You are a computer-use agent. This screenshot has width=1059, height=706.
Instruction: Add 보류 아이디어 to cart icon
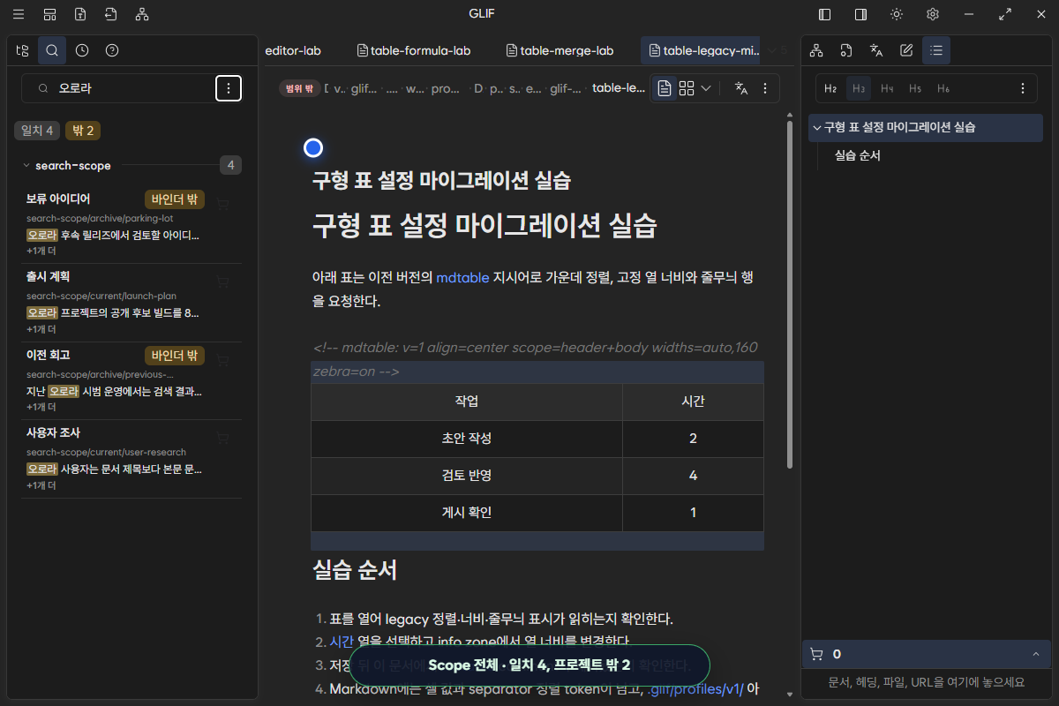222,203
